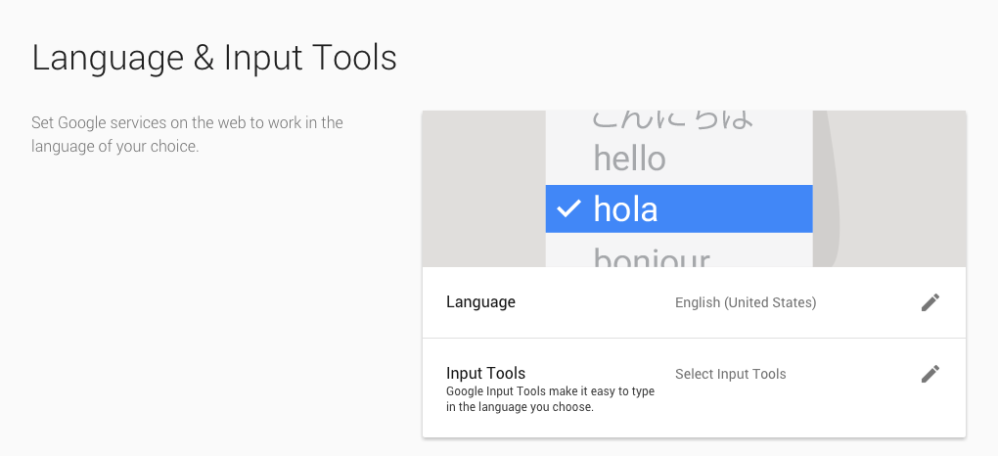
Task: Click the Language & Input Tools page heading
Action: (x=214, y=58)
